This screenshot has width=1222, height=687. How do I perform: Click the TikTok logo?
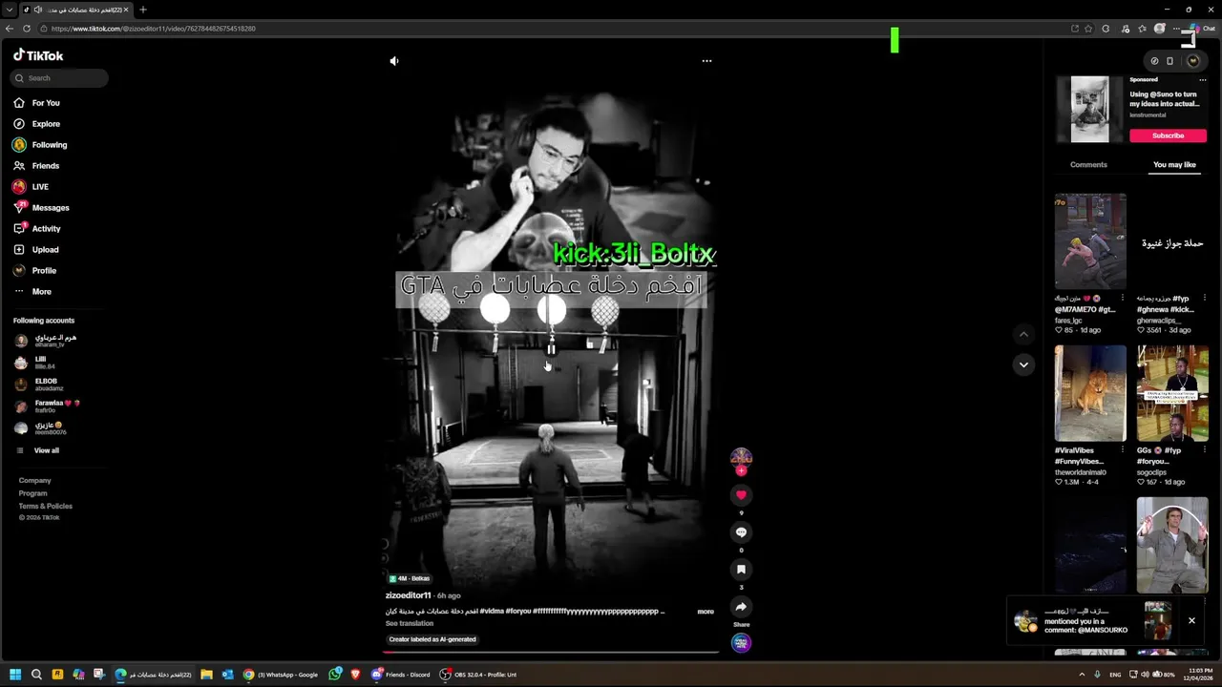tap(38, 55)
